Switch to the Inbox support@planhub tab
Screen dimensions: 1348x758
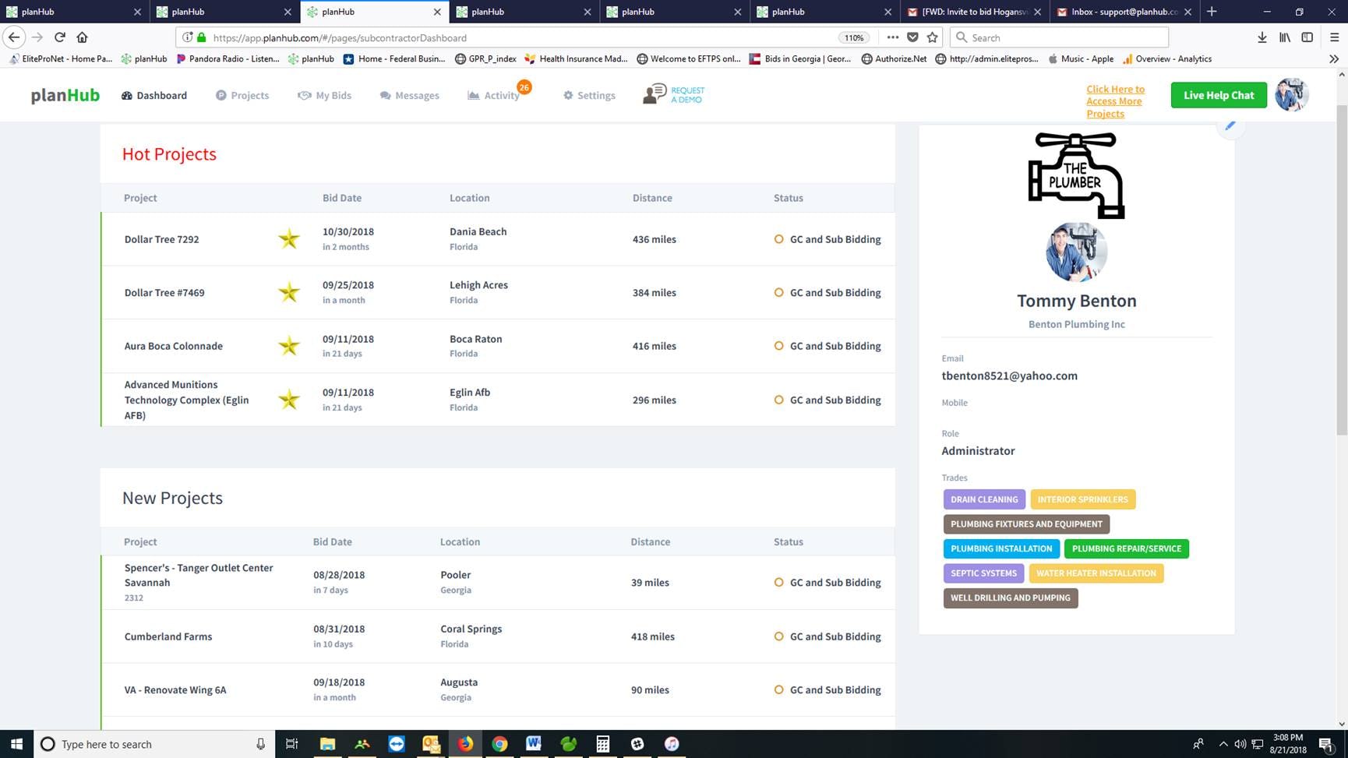tap(1124, 12)
